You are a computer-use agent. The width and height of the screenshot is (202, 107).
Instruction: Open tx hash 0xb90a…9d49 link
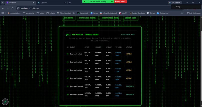tap(118, 54)
